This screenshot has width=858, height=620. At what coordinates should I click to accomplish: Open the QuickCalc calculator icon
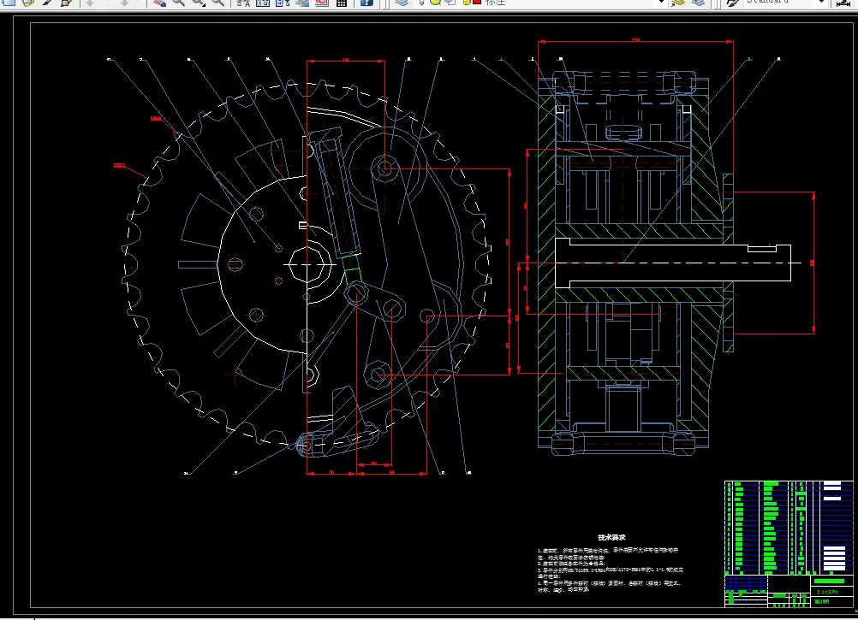[x=342, y=3]
